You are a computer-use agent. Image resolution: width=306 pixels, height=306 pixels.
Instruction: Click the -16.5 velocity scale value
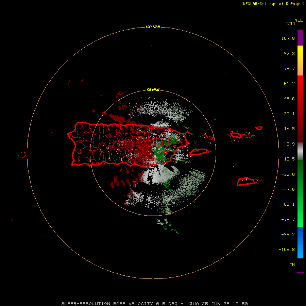pyautogui.click(x=288, y=159)
